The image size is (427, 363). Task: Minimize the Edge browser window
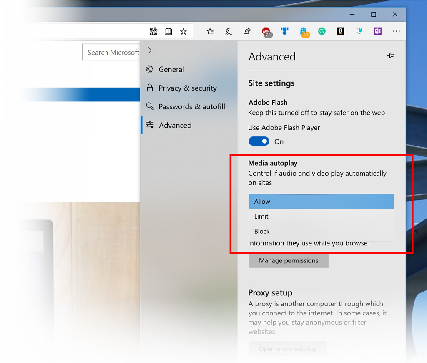tap(352, 14)
